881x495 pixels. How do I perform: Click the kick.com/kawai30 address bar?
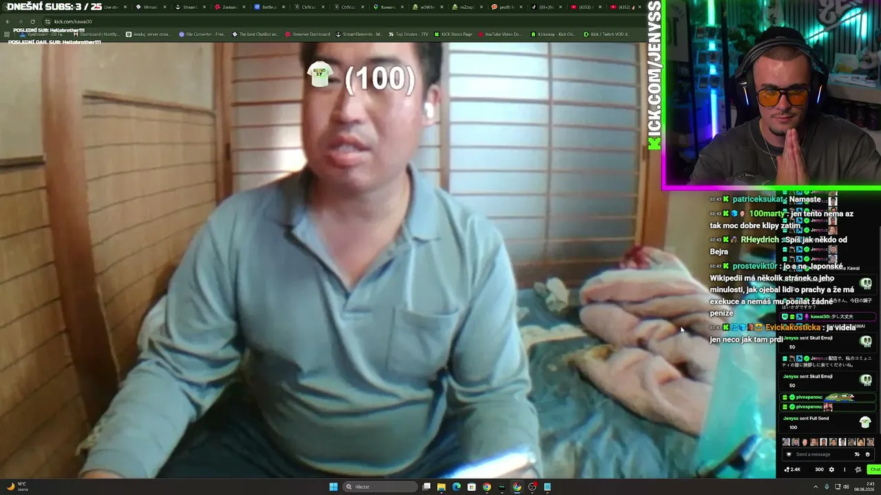pos(344,21)
